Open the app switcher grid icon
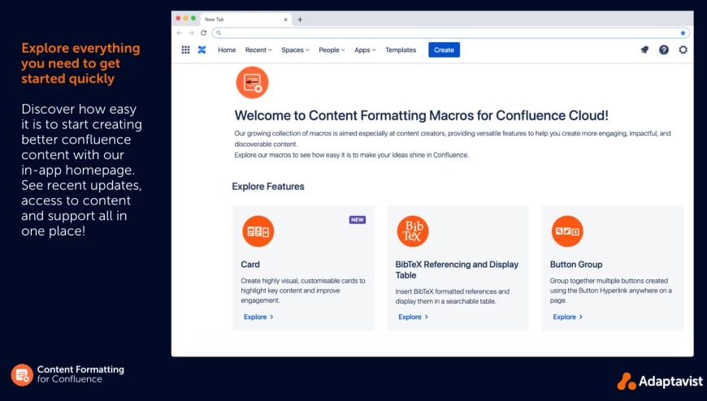707x401 pixels. (185, 50)
